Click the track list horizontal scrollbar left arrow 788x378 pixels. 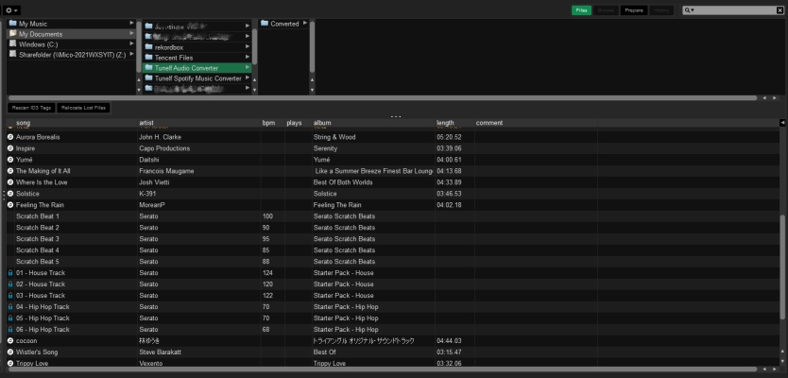pyautogui.click(x=764, y=369)
